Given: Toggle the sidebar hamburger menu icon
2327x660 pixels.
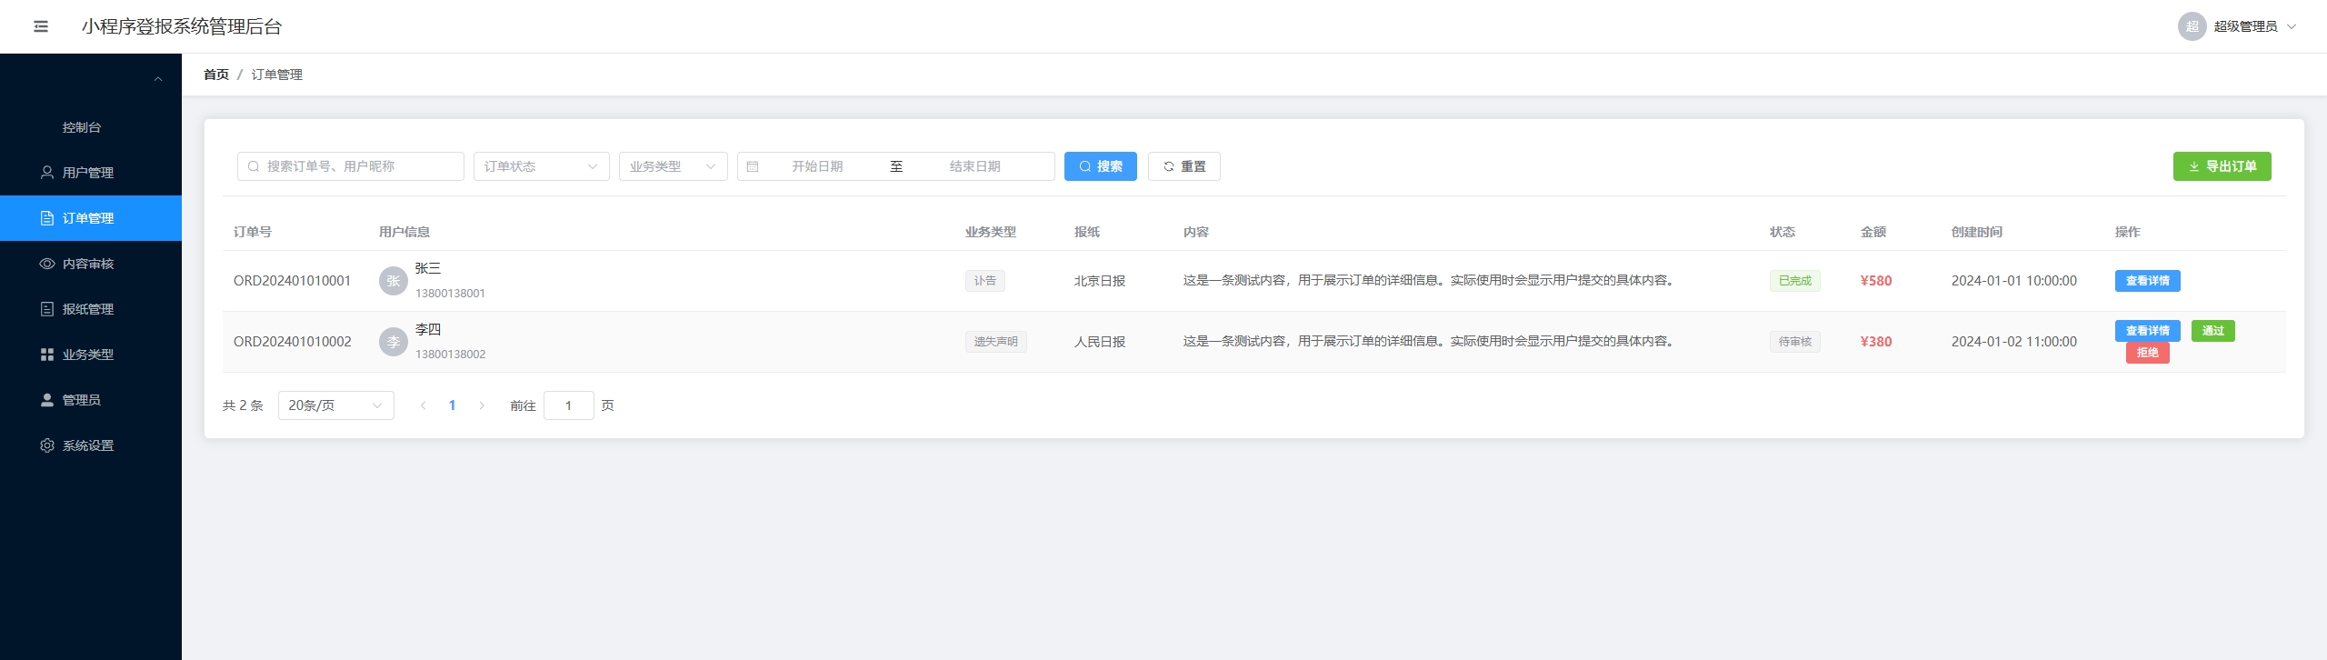Looking at the screenshot, I should point(41,26).
